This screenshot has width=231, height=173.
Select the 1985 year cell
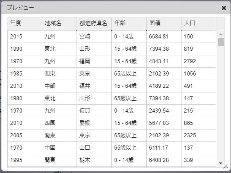click(25, 74)
